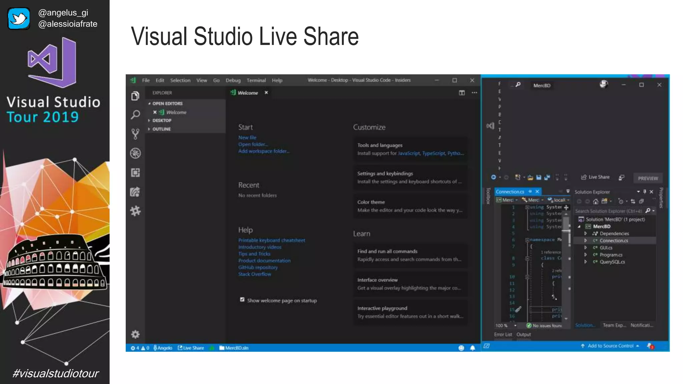
Task: Click Live Share button in Visual Studio toolbar
Action: pos(595,177)
